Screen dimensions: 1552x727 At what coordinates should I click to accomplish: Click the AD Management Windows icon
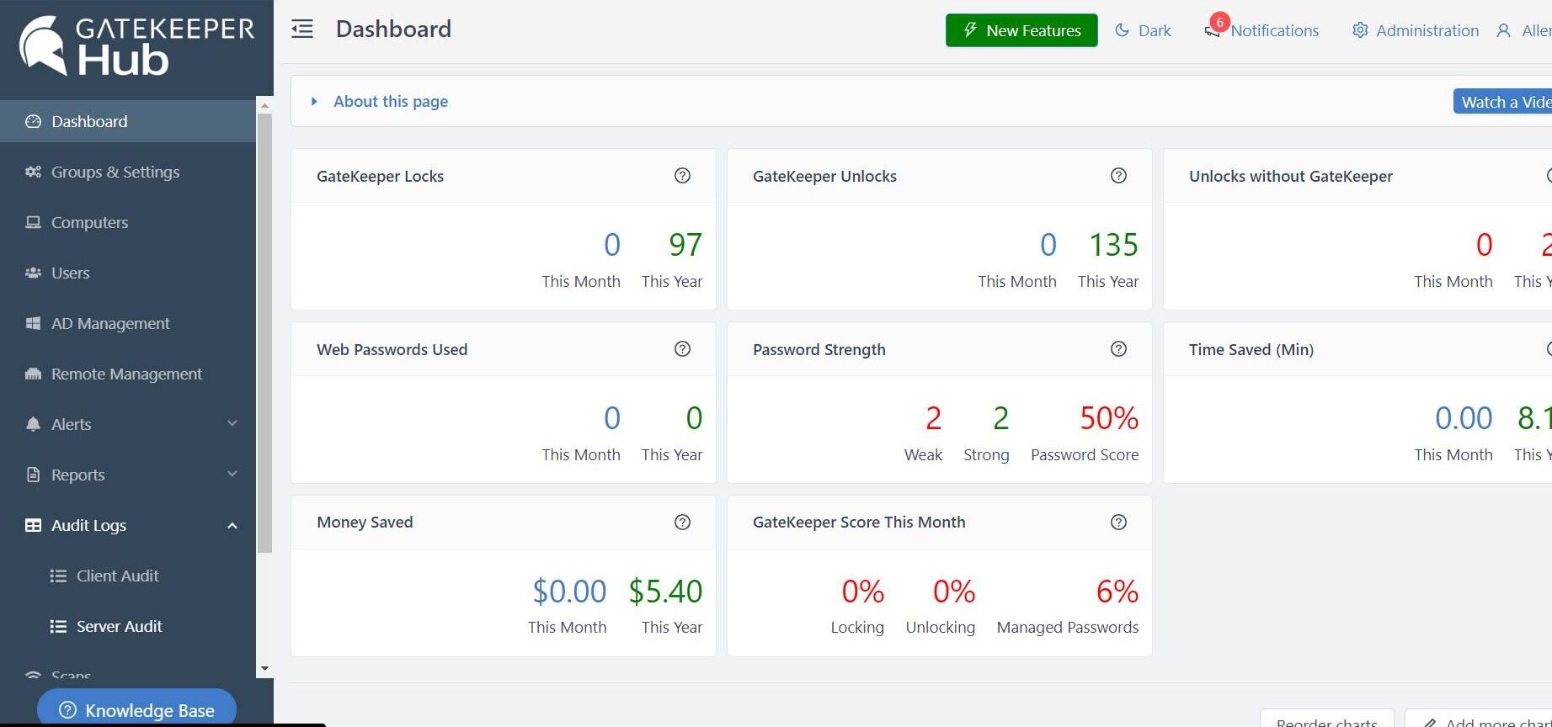pos(33,323)
